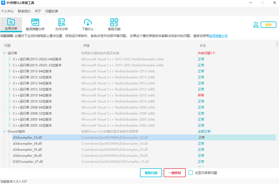
Task: Click the user profile avatar icon
Action: pos(256,25)
